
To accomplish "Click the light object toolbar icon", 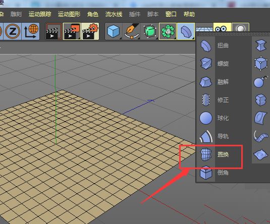I will tap(240, 27).
